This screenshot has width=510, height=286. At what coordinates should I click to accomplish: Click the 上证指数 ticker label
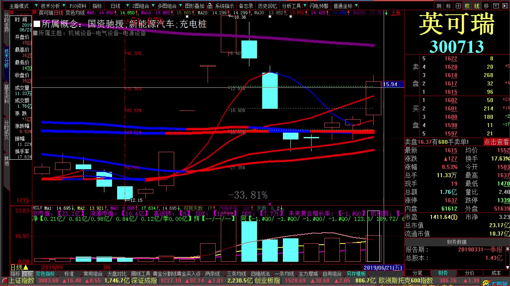[22, 281]
